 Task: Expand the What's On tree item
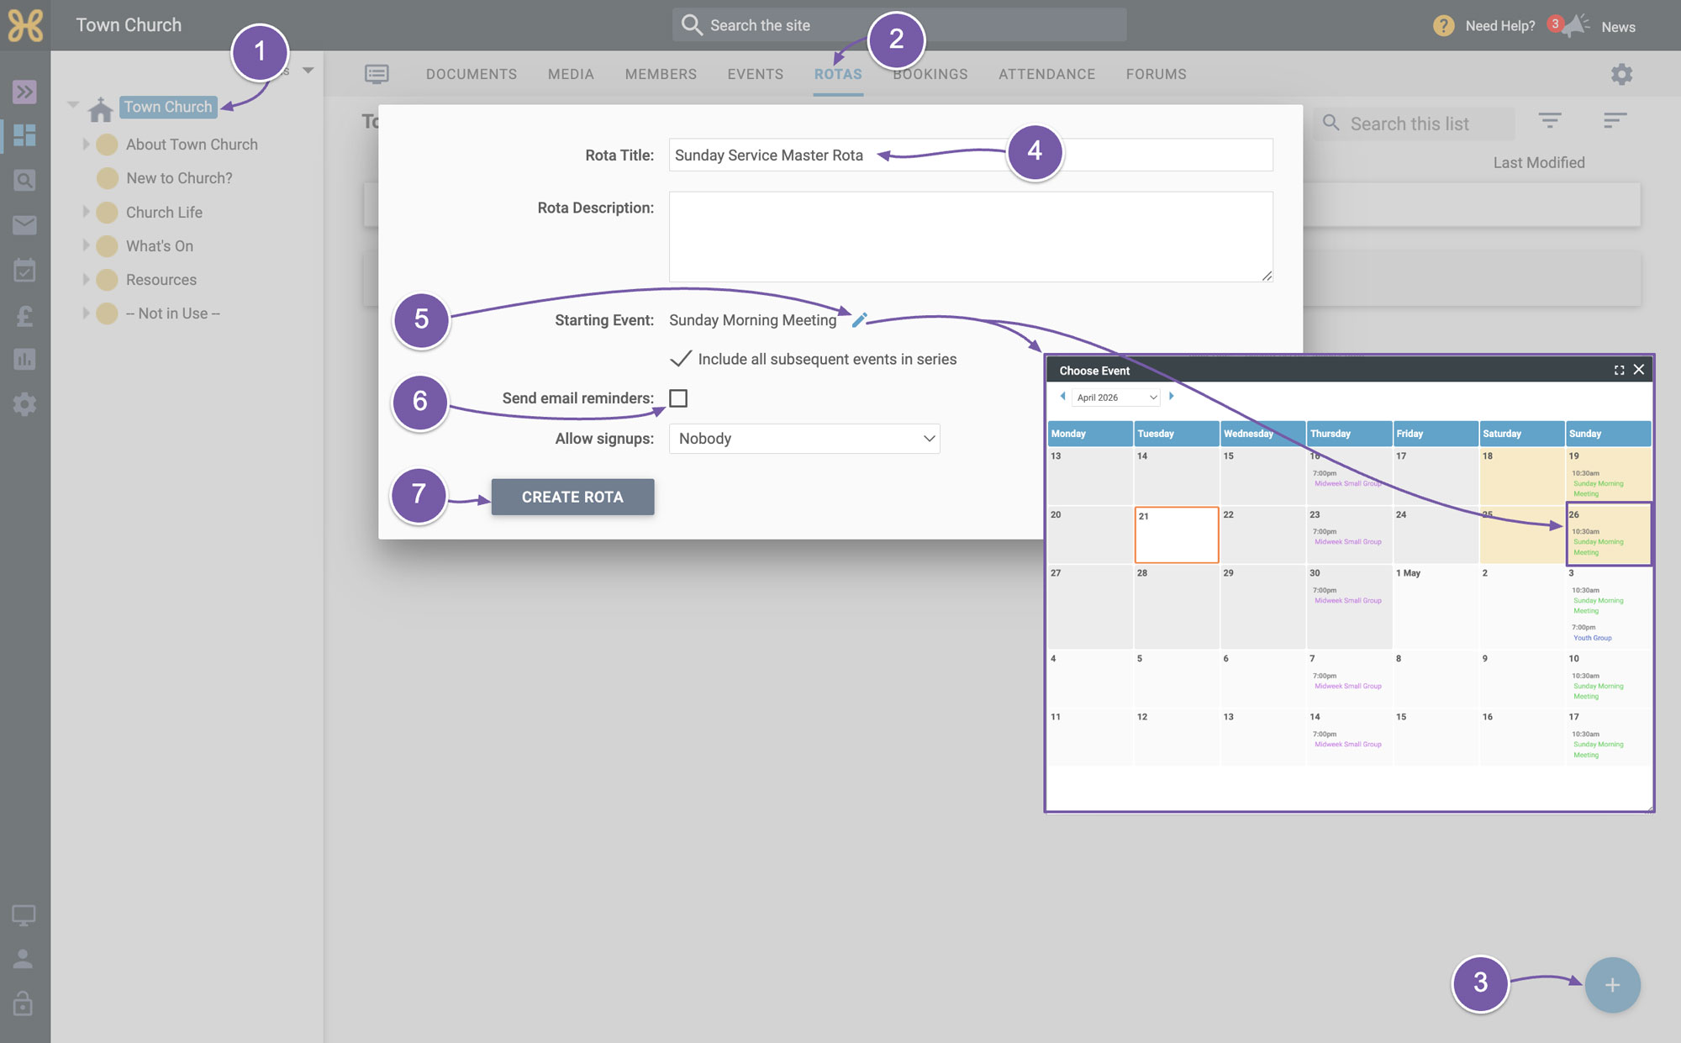85,245
